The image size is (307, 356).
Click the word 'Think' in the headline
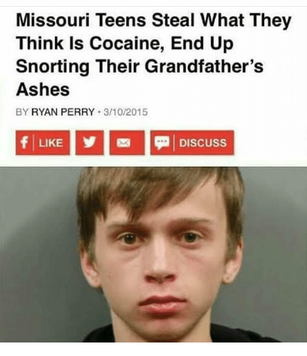pyautogui.click(x=40, y=43)
